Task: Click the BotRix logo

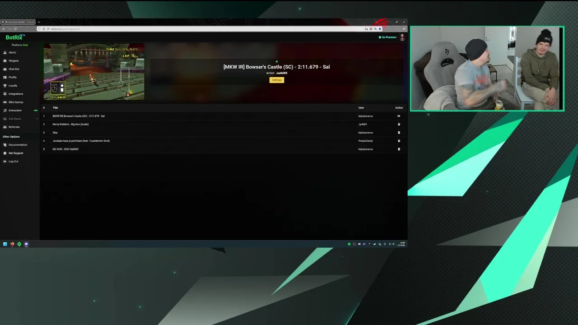Action: coord(15,37)
